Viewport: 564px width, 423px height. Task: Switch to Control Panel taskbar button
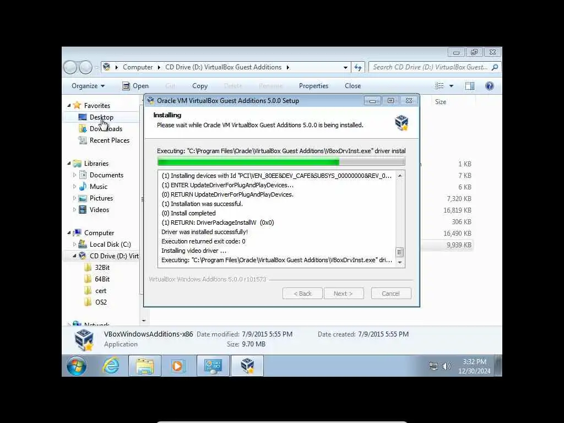point(213,366)
